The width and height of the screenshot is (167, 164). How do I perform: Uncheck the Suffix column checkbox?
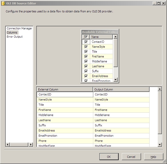(86, 71)
